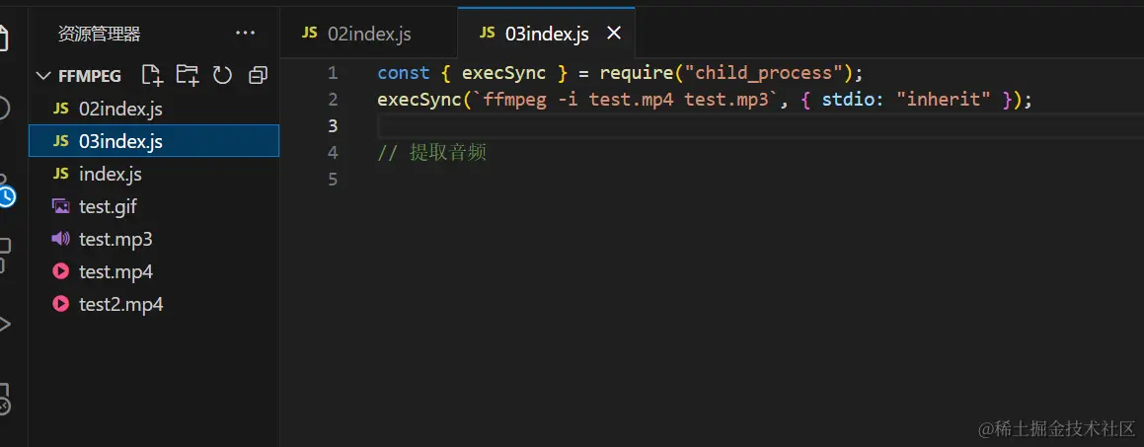This screenshot has width=1144, height=447.
Task: Open the Remote Explorer activity bar icon
Action: [x=4, y=398]
